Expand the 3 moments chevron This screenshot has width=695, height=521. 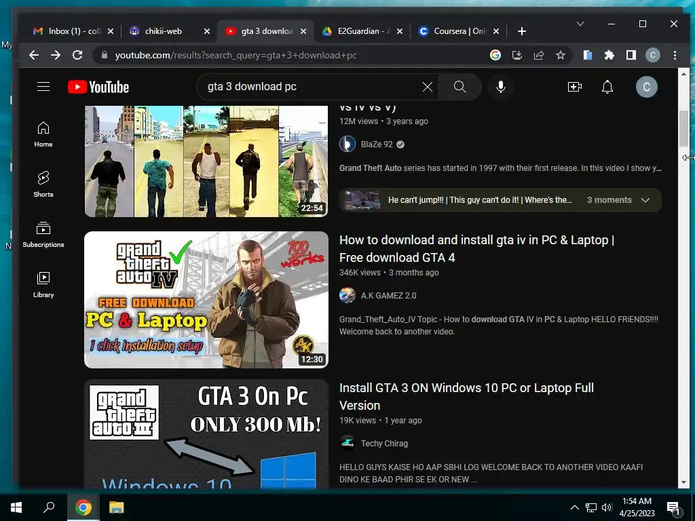point(645,200)
